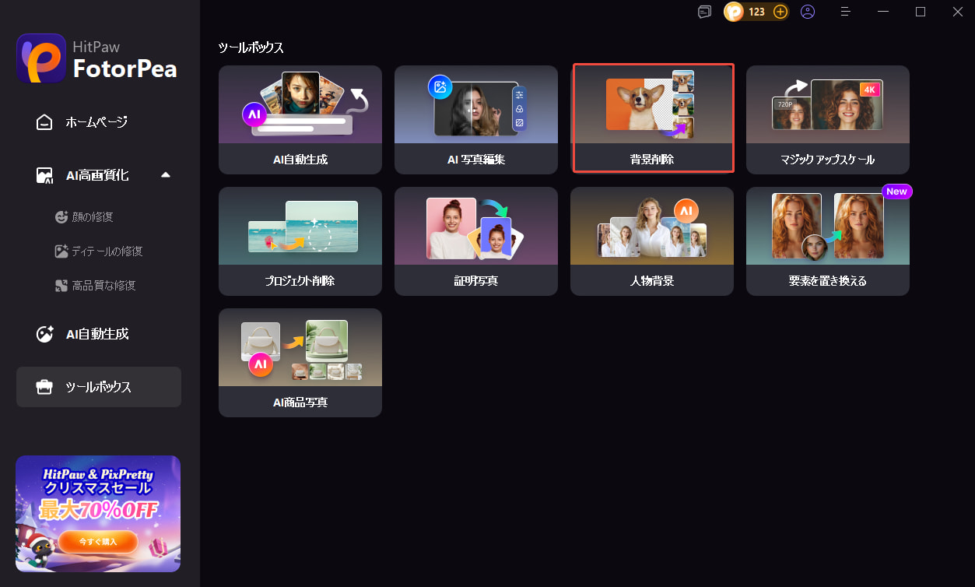Open the マジックアップスケール tool card
Image resolution: width=975 pixels, height=587 pixels.
828,120
